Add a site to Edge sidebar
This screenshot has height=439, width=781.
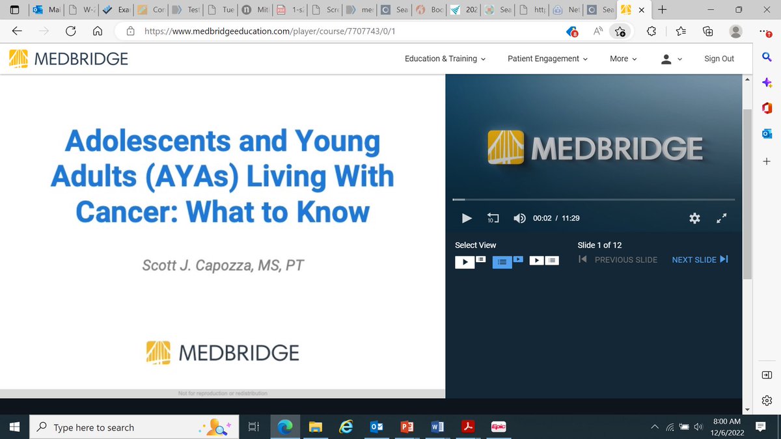767,161
